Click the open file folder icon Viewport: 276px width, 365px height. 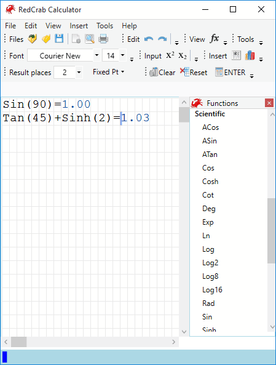46,39
